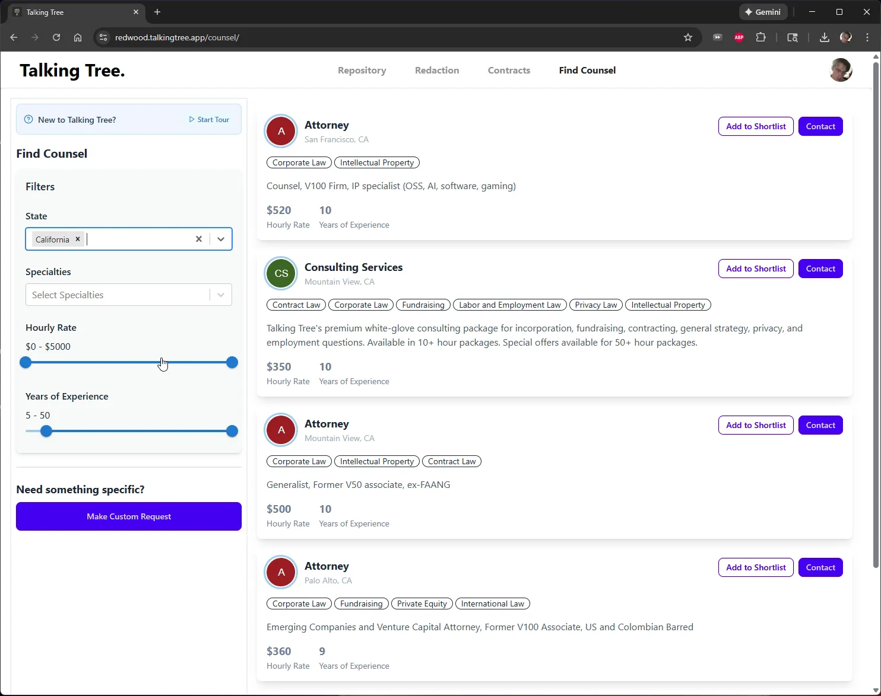
Task: Add San Francisco attorney to shortlist
Action: [x=756, y=126]
